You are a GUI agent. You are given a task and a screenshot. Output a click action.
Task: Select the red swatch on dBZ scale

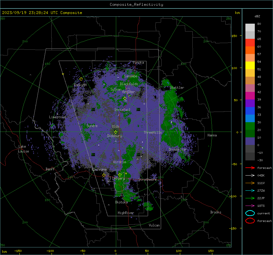click(x=250, y=43)
